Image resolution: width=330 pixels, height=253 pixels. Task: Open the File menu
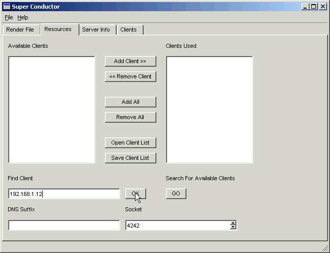[x=9, y=17]
